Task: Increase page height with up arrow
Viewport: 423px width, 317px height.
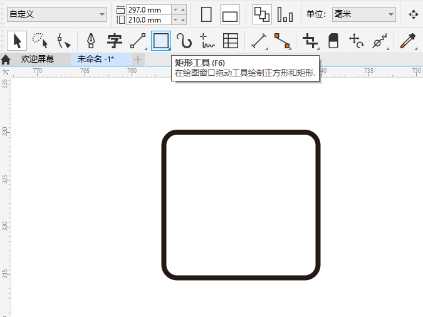Action: point(183,19)
